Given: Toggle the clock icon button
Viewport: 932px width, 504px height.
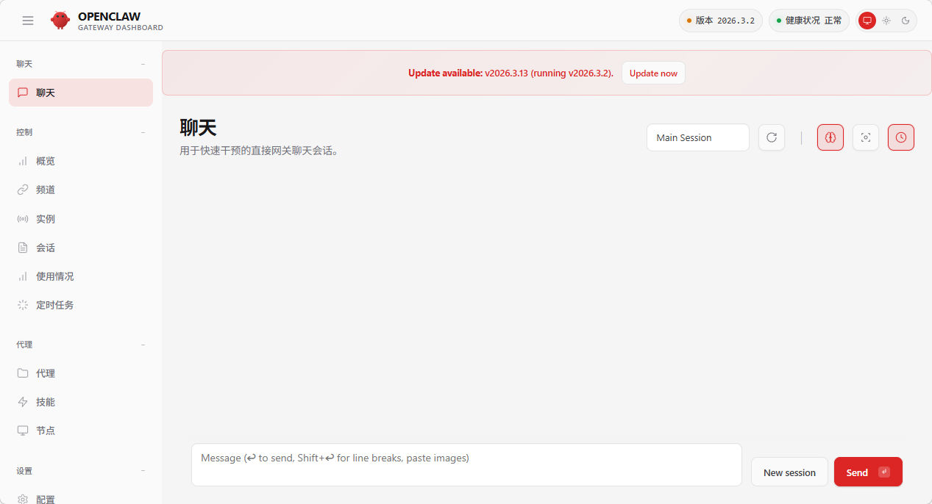Looking at the screenshot, I should pos(901,137).
